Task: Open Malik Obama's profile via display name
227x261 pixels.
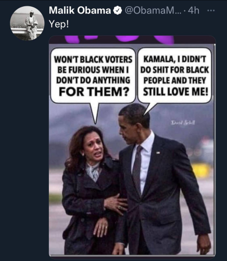Action: pyautogui.click(x=80, y=10)
